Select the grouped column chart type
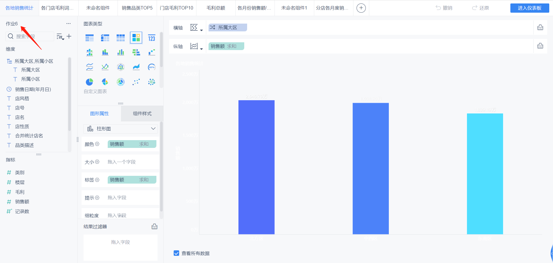Viewport: 553px width, 263px height. (x=121, y=52)
